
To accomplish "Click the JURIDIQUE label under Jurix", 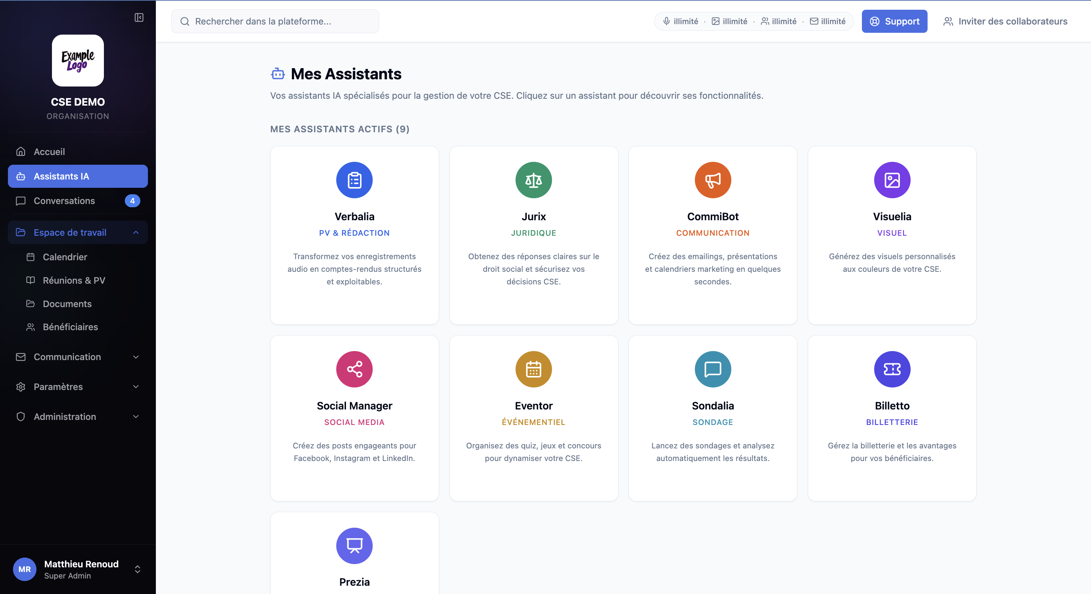I will click(x=534, y=233).
